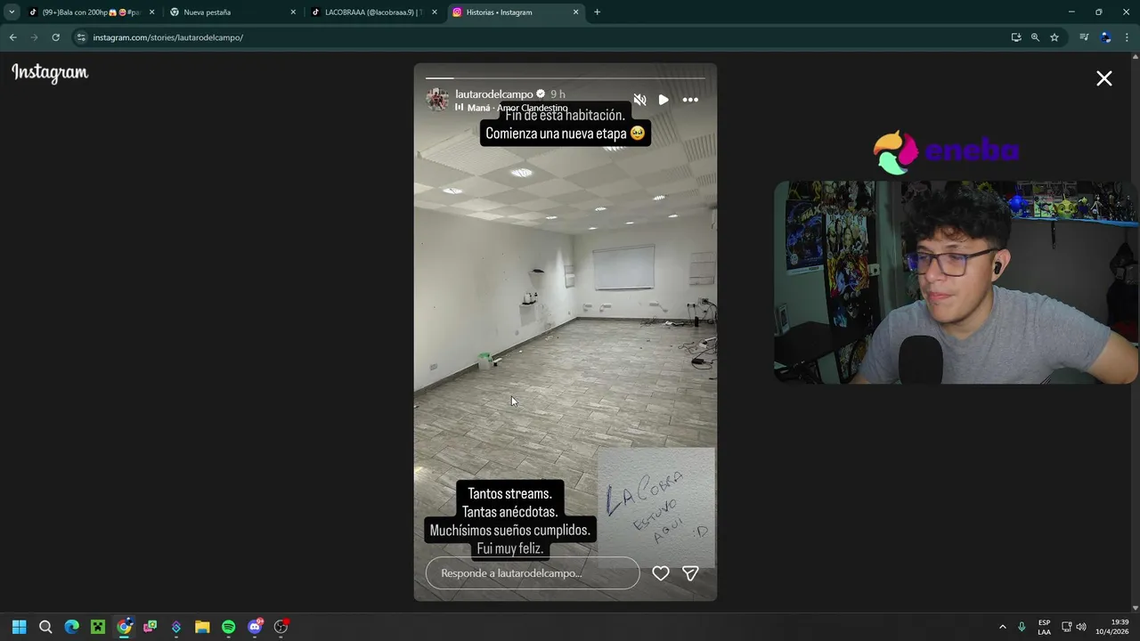Image resolution: width=1140 pixels, height=641 pixels.
Task: Open OBS Studio from the taskbar
Action: [x=281, y=627]
